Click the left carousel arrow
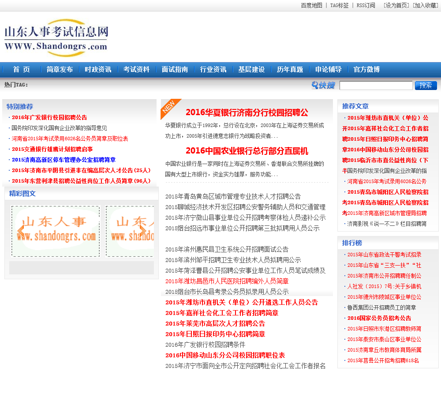 click(21, 231)
